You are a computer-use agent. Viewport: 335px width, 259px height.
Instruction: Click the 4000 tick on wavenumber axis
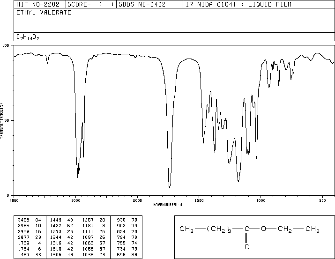tap(14, 200)
